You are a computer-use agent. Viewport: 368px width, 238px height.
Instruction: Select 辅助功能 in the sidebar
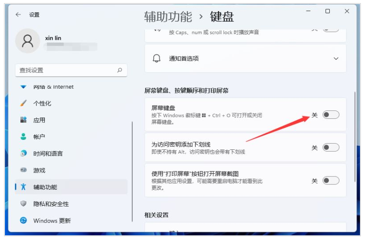tap(45, 187)
